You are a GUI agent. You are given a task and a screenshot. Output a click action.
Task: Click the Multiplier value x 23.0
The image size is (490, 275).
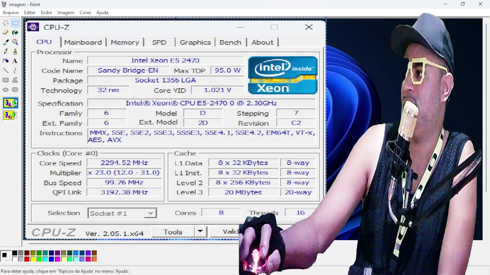click(x=124, y=173)
